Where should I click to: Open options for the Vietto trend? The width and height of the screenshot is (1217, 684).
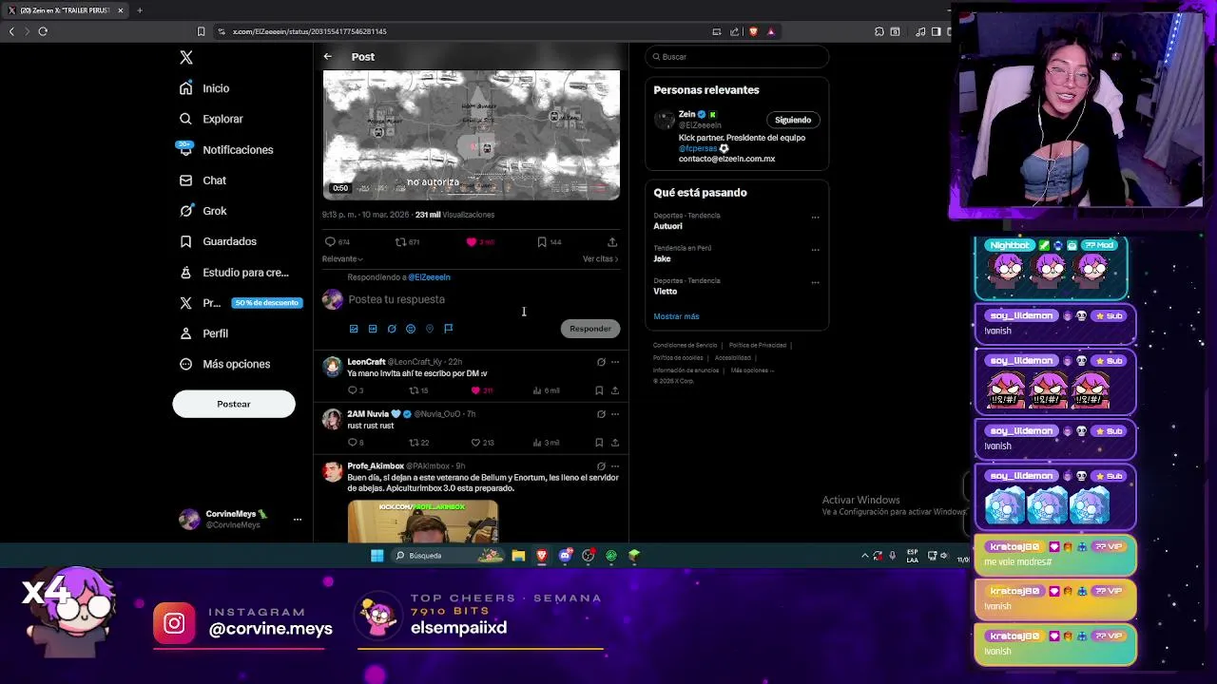point(815,283)
